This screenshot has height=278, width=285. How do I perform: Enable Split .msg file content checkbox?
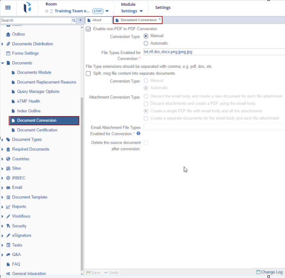pos(88,73)
